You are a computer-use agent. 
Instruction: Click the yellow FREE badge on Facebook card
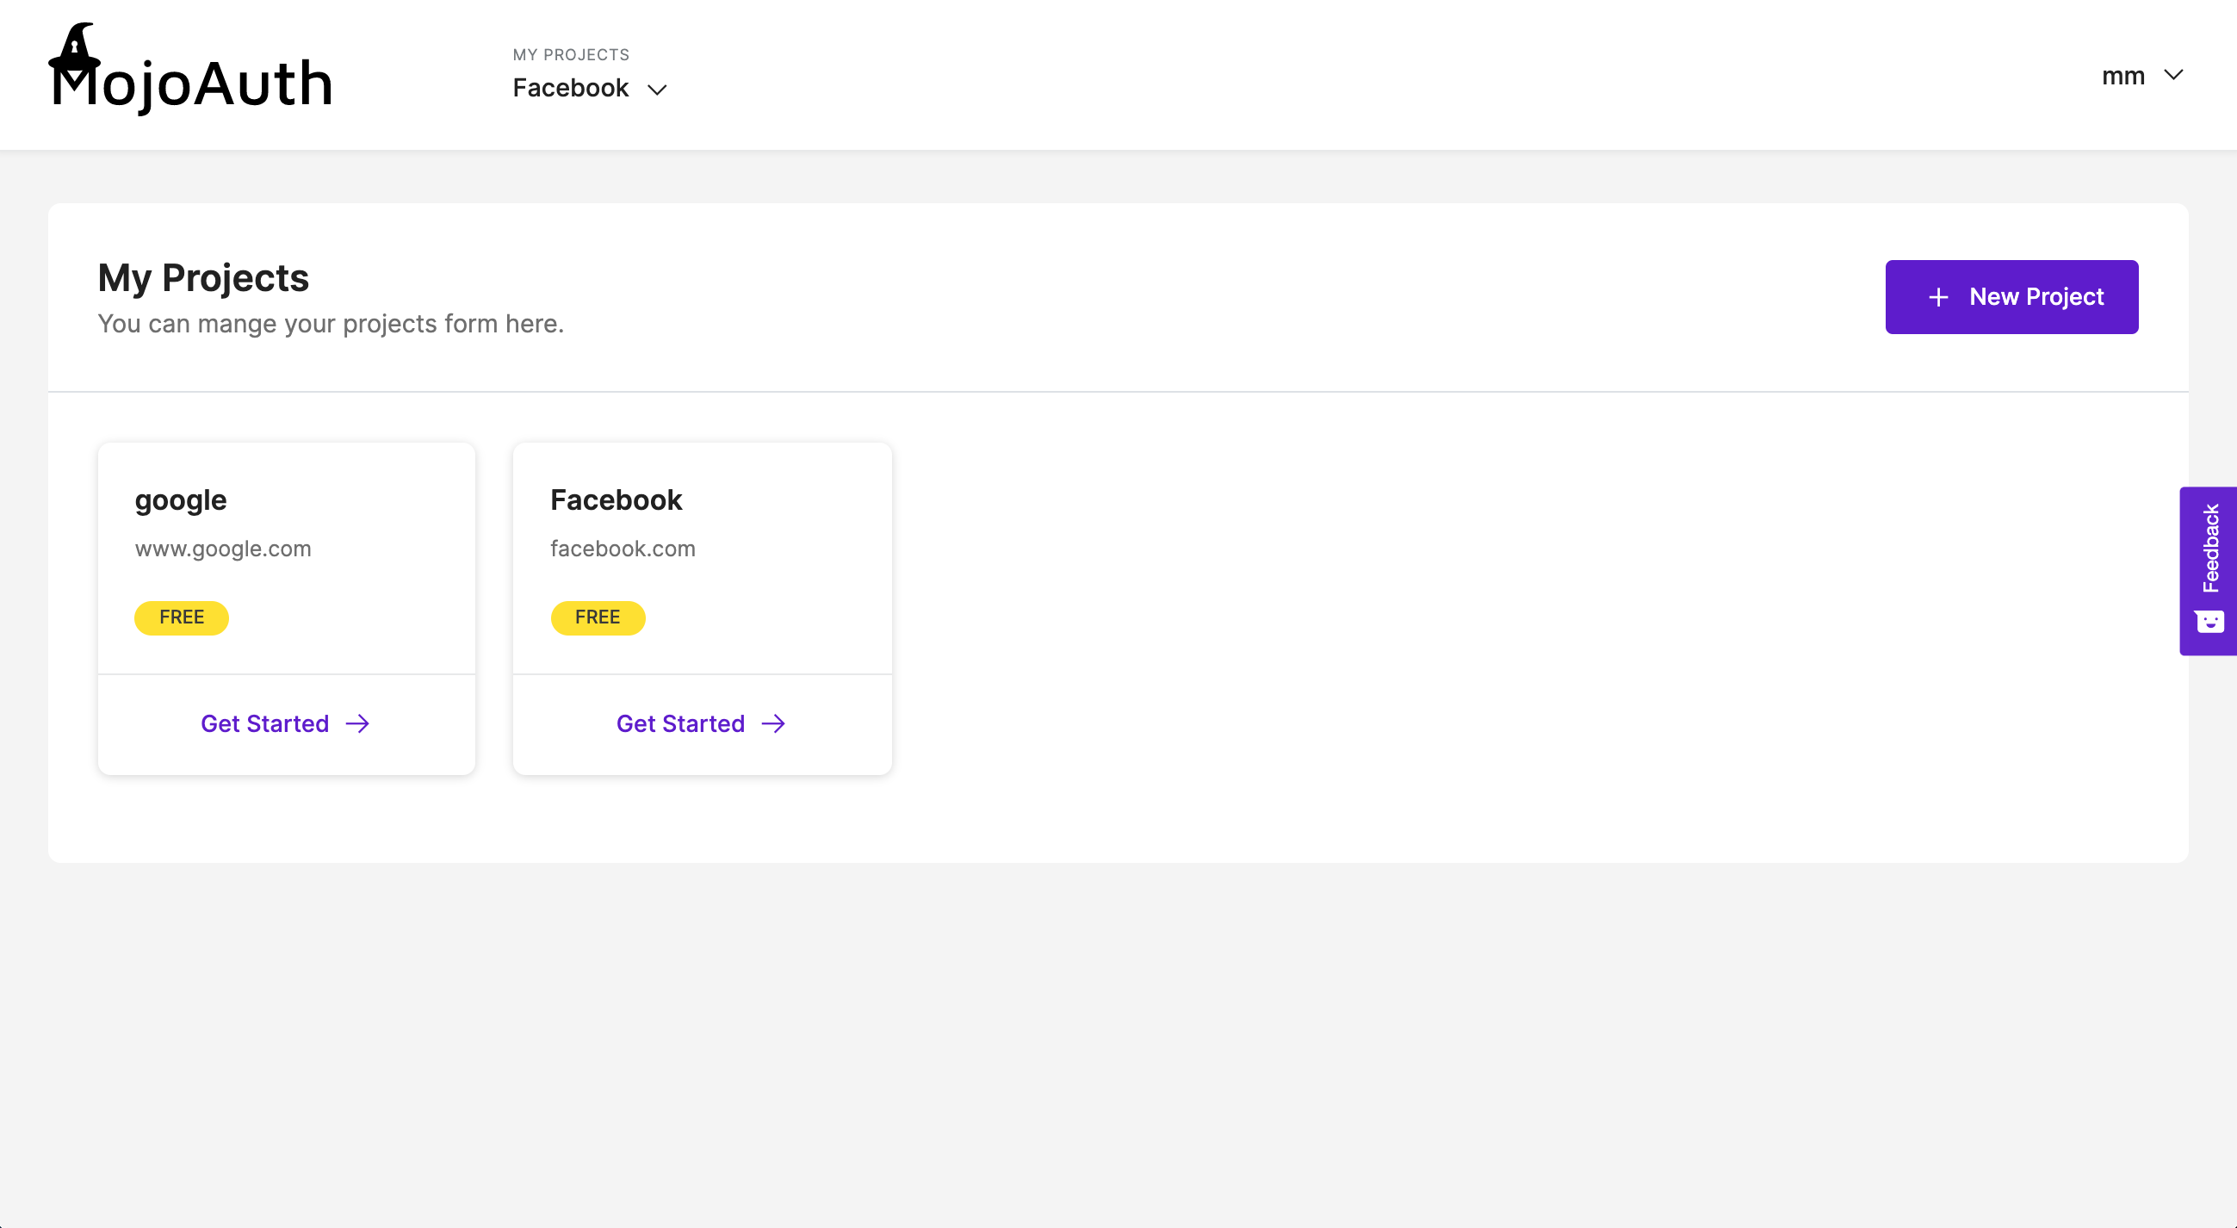coord(598,617)
